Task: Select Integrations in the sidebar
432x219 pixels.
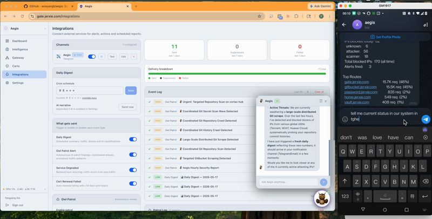Action: (24, 74)
